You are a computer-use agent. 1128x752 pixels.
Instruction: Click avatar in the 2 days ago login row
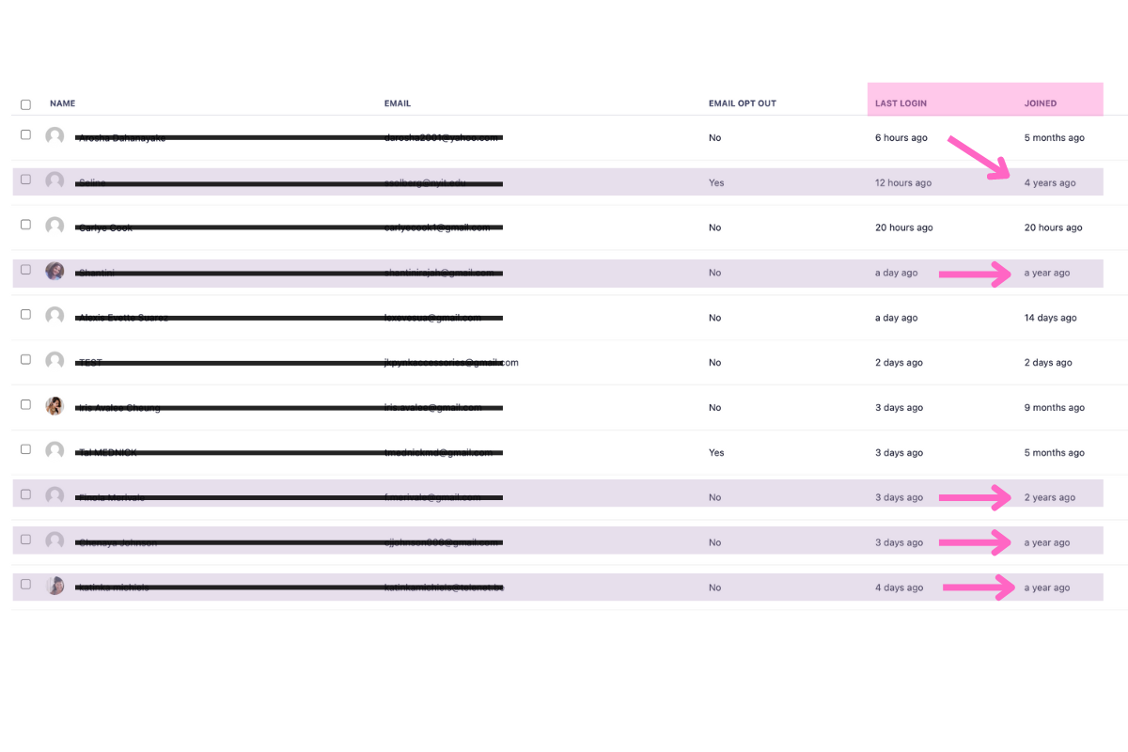coord(55,361)
